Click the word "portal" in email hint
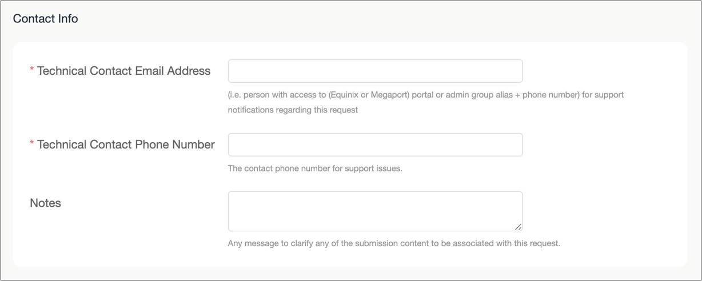The height and width of the screenshot is (281, 702). click(x=424, y=95)
